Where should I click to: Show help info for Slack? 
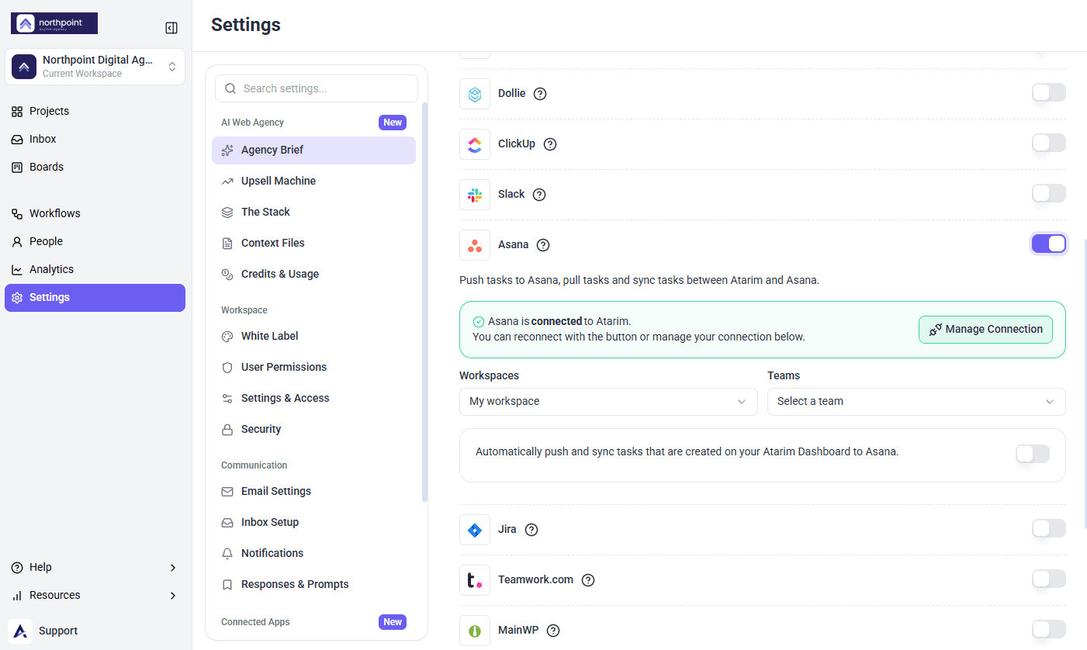click(x=539, y=195)
